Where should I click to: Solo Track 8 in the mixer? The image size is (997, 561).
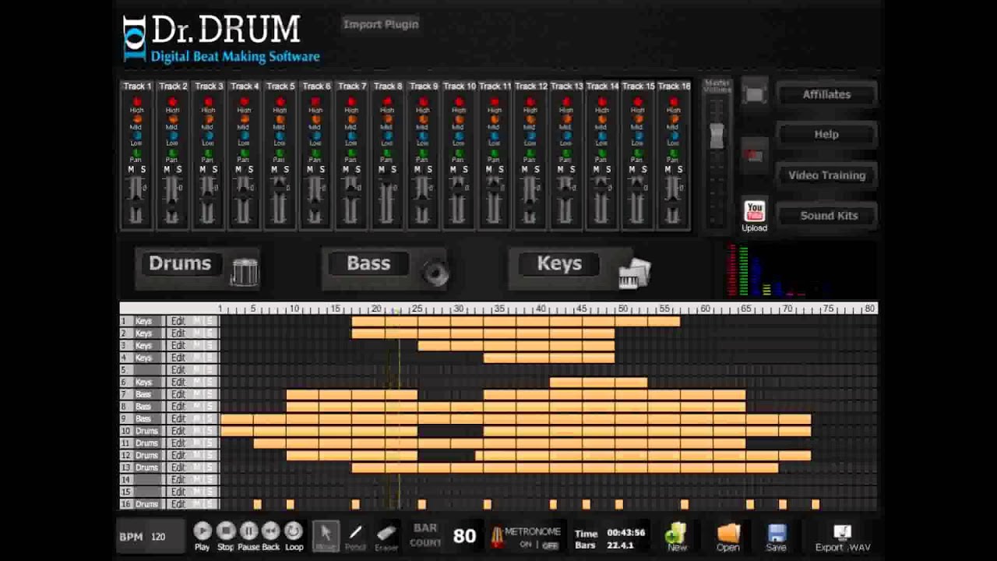[x=394, y=170]
